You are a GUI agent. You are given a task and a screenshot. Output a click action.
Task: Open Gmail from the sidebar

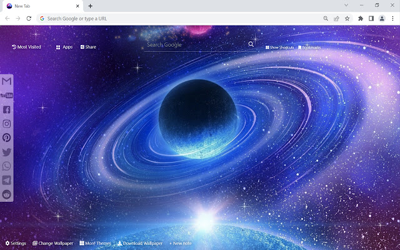(7, 81)
